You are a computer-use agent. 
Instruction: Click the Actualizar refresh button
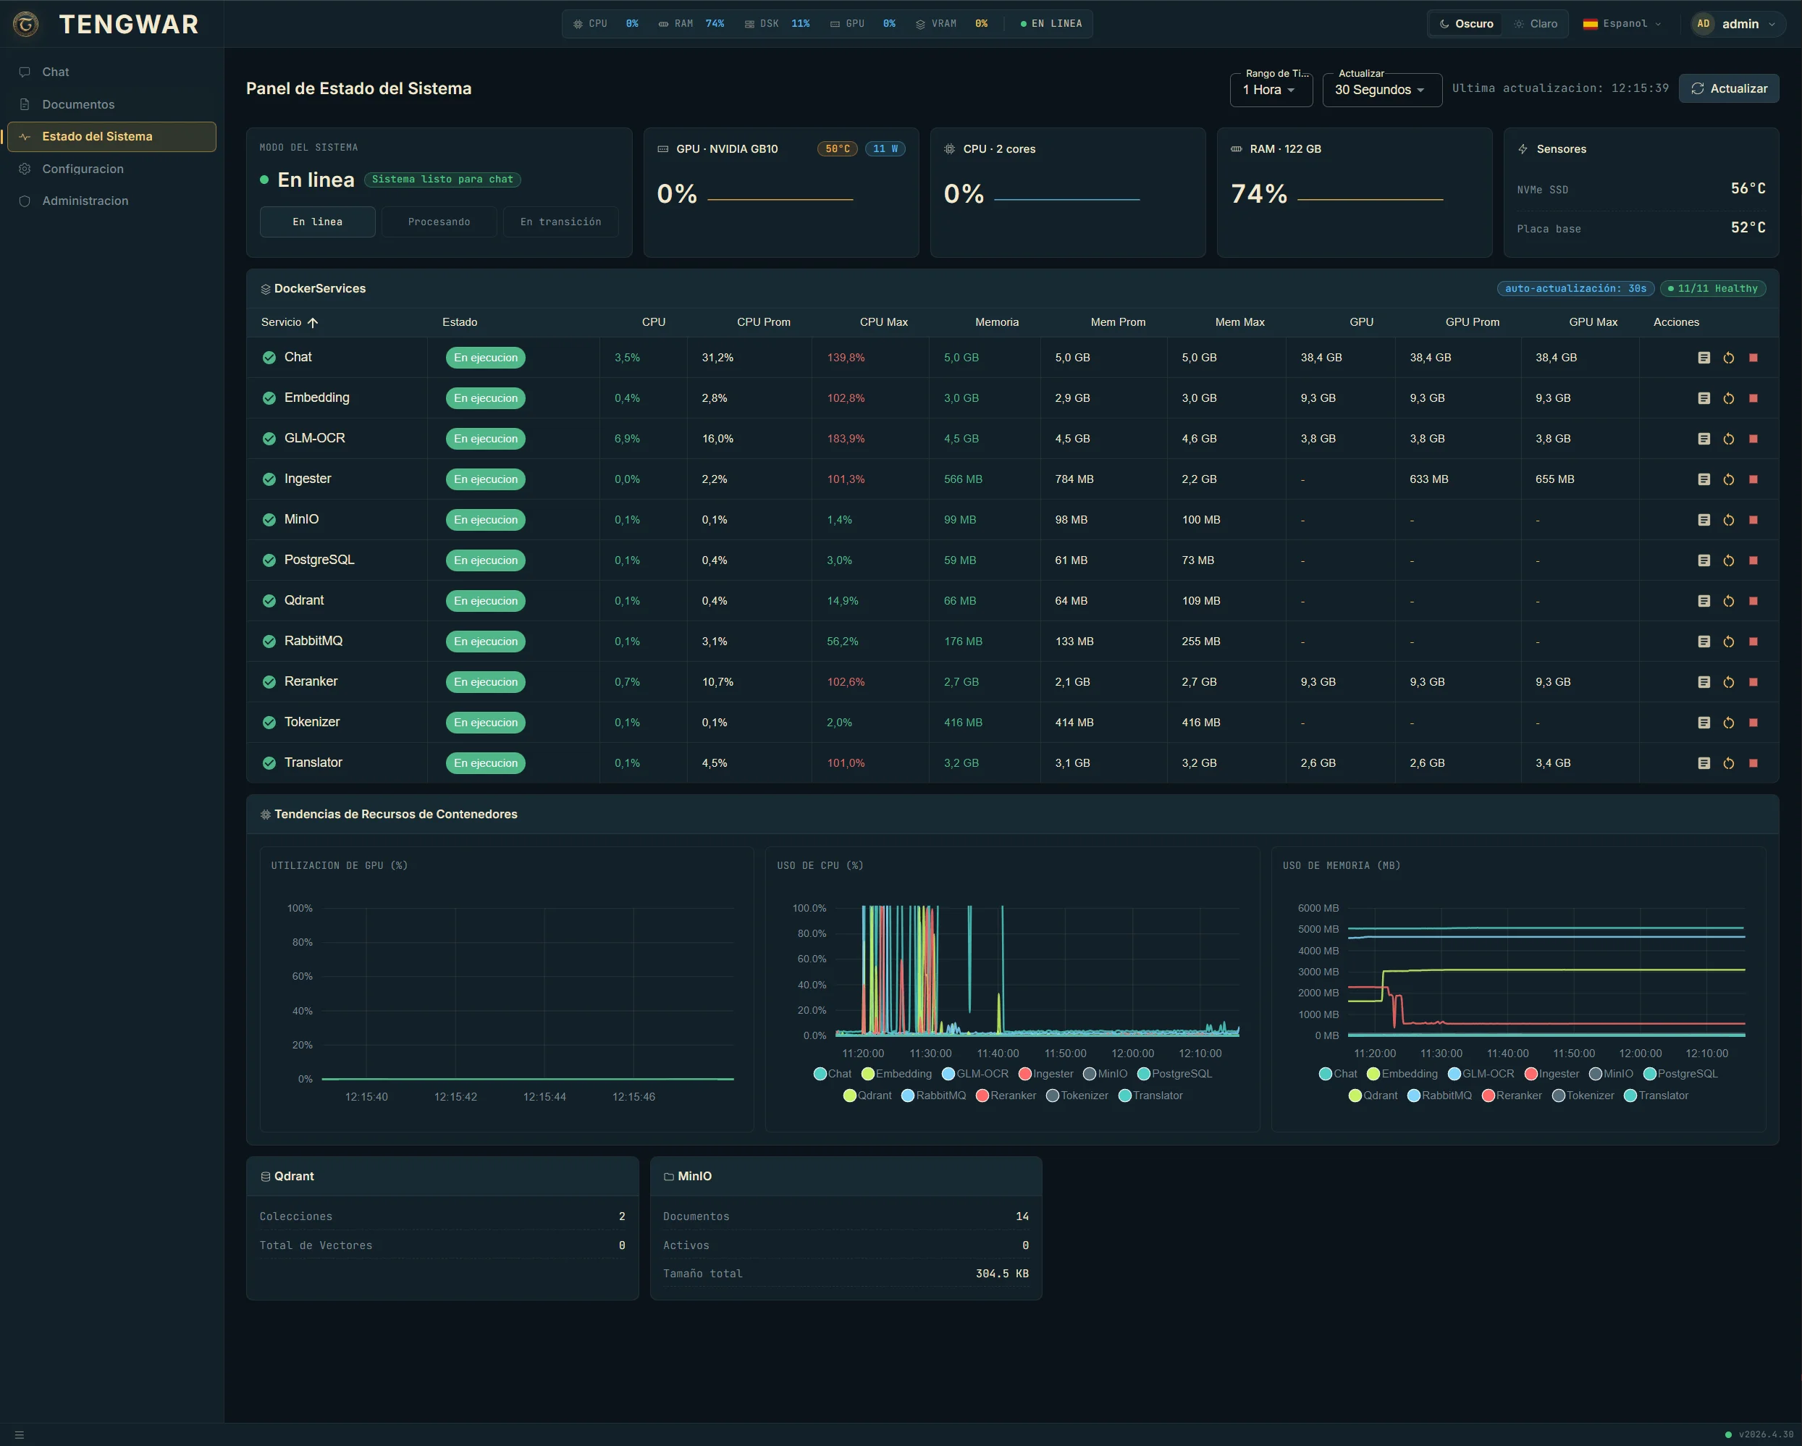pos(1728,88)
